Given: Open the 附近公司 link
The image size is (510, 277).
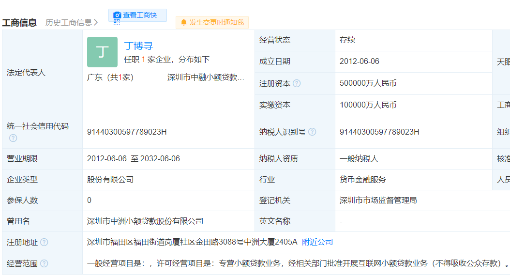Looking at the screenshot, I should 317,242.
